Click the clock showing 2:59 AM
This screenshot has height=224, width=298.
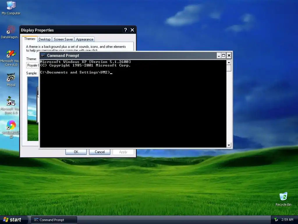[x=287, y=220]
